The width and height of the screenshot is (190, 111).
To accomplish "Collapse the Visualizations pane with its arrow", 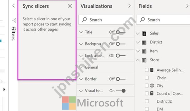I will [x=129, y=6].
